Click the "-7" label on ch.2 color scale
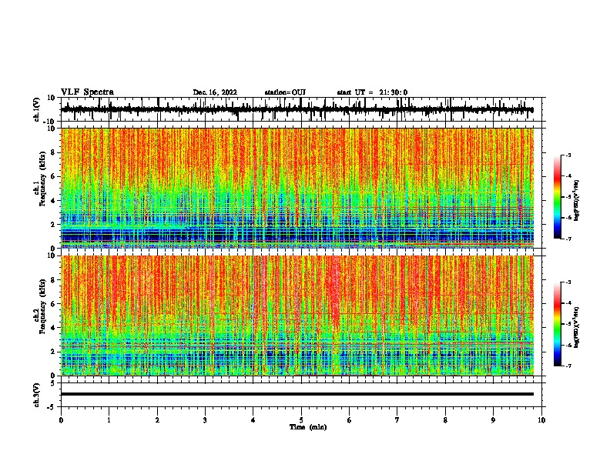The image size is (610, 471). coord(568,366)
